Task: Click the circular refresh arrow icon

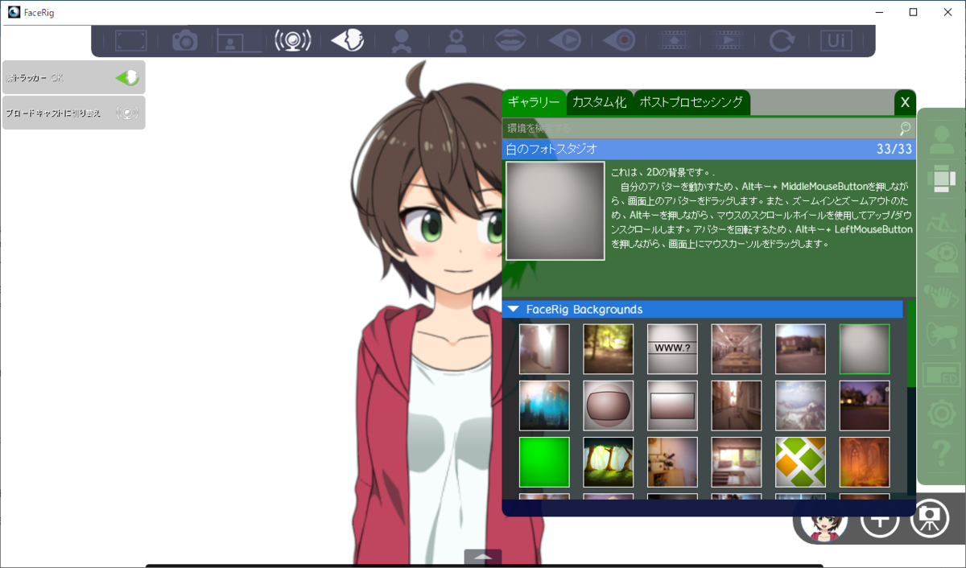Action: tap(781, 40)
